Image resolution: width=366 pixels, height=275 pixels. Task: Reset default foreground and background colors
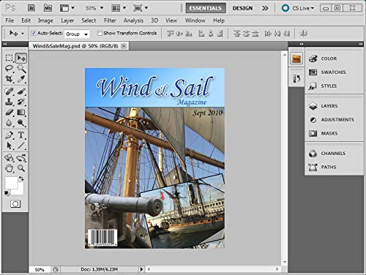[x=7, y=193]
